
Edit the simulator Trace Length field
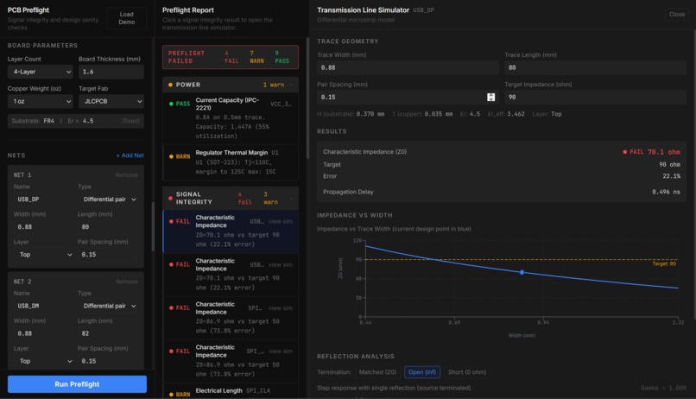point(595,67)
